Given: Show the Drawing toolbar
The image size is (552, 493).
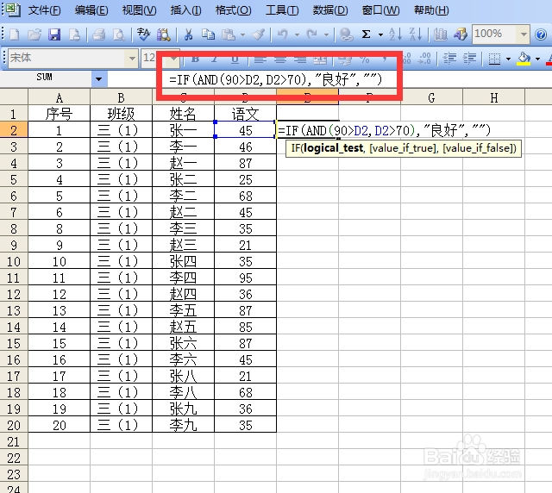Looking at the screenshot, I should point(461,34).
